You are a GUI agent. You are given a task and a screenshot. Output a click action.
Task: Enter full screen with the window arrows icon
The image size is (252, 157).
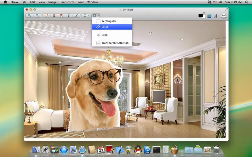click(x=226, y=10)
